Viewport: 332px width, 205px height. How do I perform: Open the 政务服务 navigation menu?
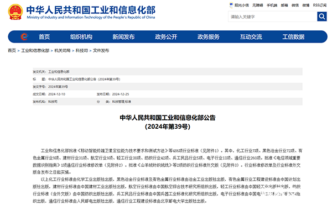pos(209,37)
